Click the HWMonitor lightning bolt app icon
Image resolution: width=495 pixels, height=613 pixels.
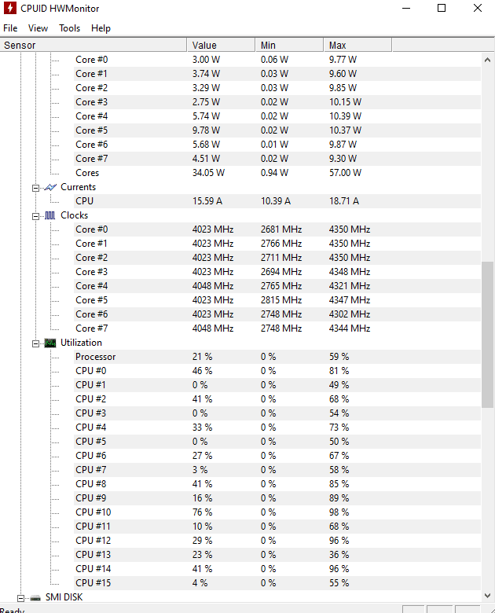coord(9,8)
